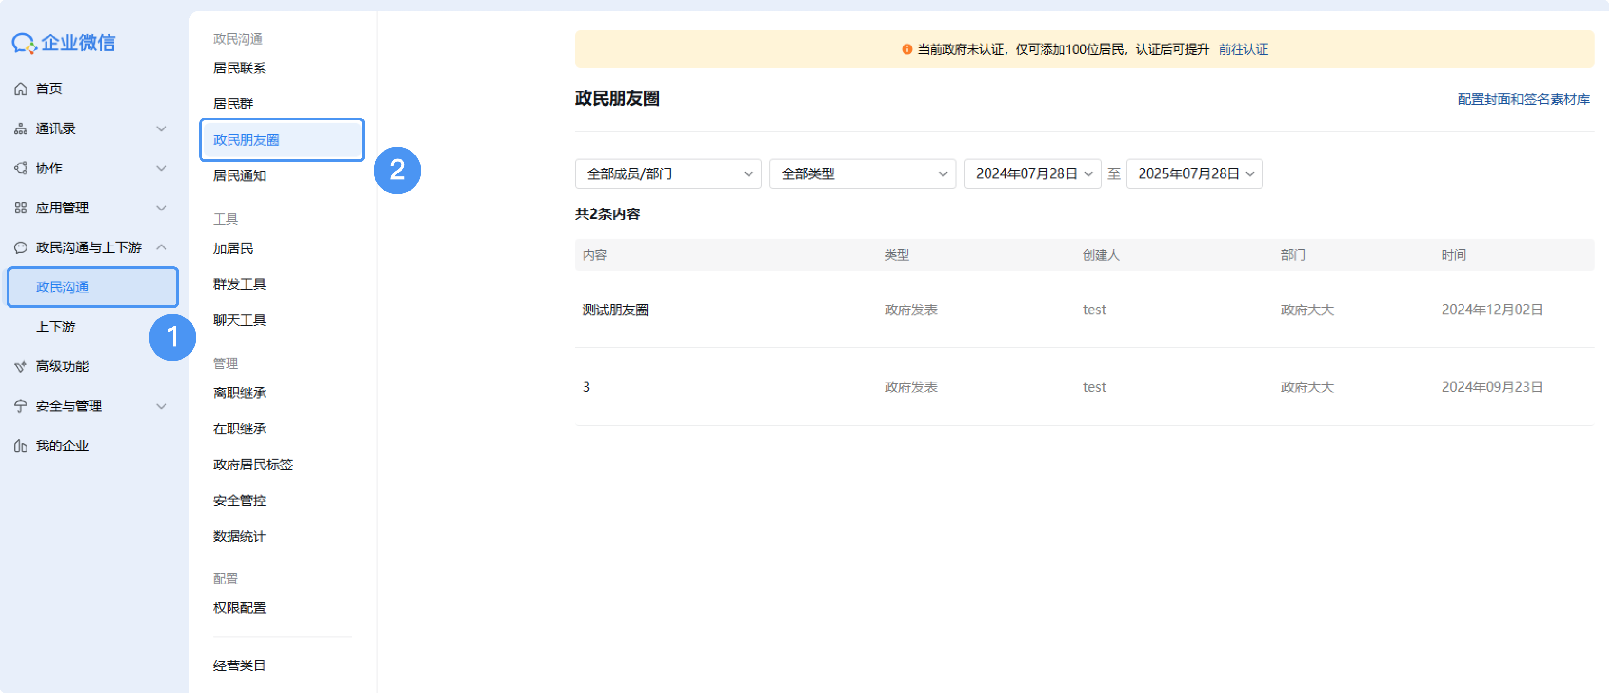Click the orange warning icon in the banner
The height and width of the screenshot is (693, 1609).
coord(907,49)
